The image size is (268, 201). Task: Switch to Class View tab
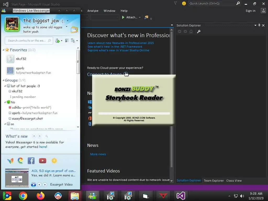[x=234, y=181]
